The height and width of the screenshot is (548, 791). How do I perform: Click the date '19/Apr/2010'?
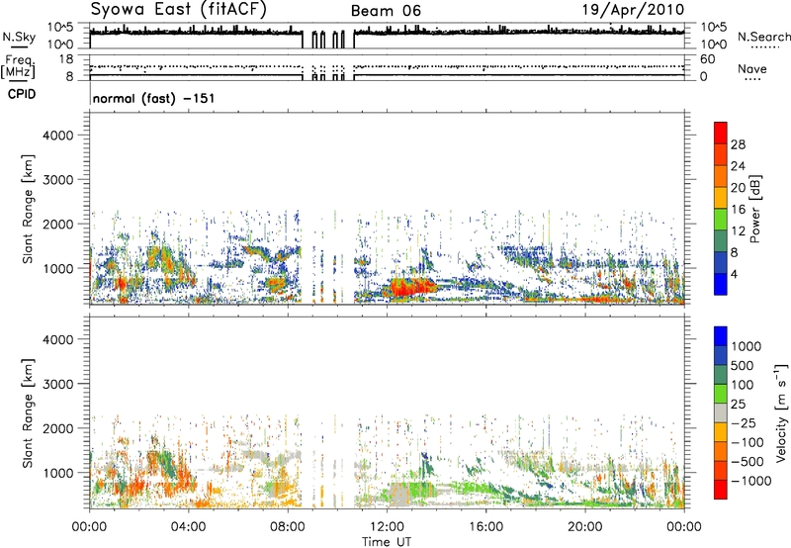(633, 10)
